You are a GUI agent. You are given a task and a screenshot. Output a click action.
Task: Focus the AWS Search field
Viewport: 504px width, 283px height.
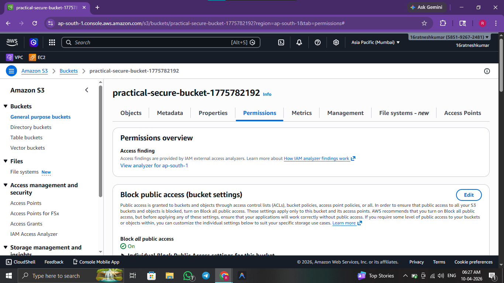(x=161, y=42)
